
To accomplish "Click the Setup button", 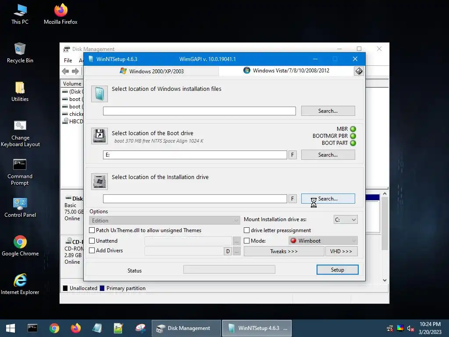I will [337, 270].
